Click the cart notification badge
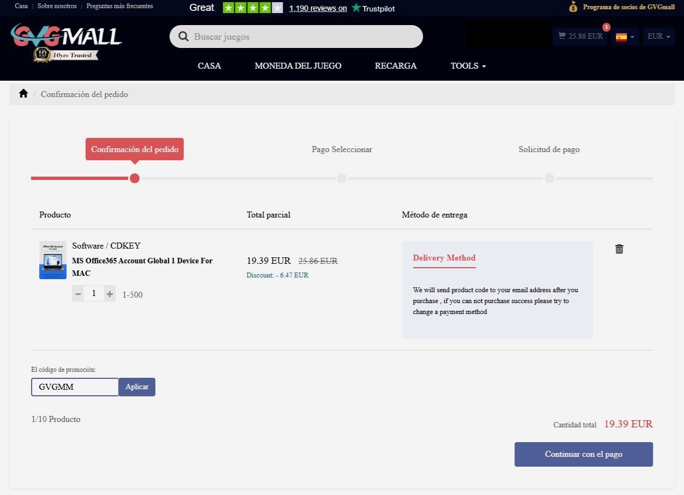Screen dimensions: 684x495 click(x=606, y=27)
